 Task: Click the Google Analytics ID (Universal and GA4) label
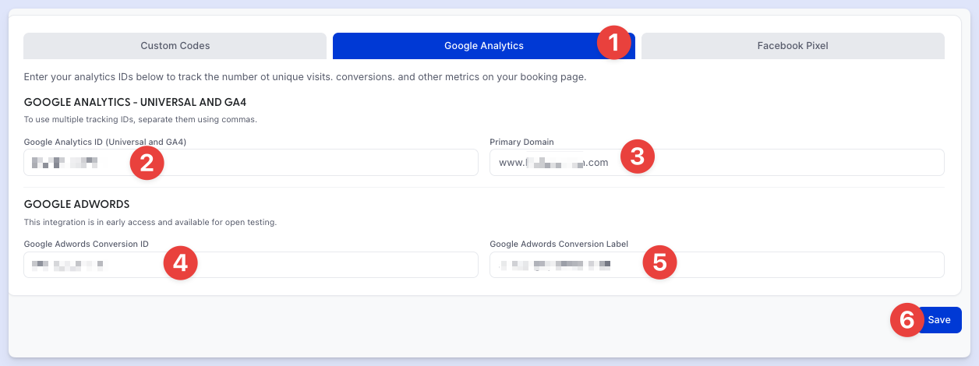click(x=105, y=142)
